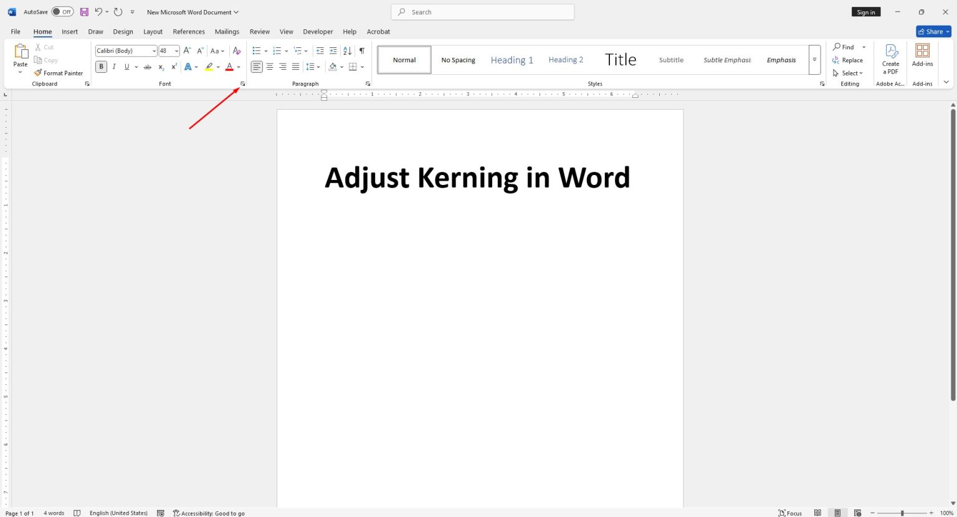
Task: Open the Share dropdown button
Action: pyautogui.click(x=933, y=31)
